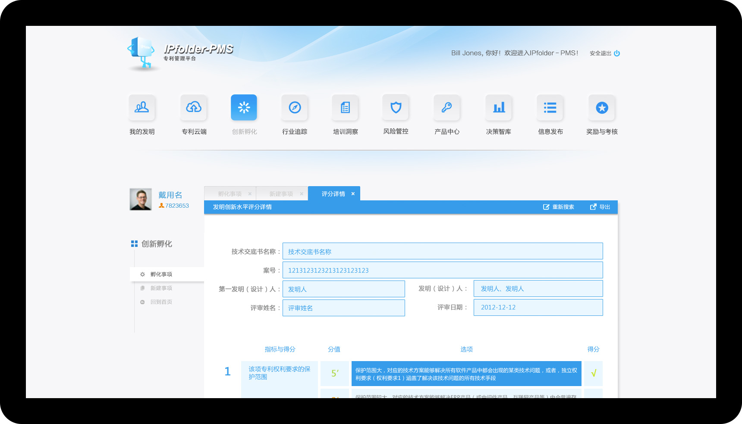Switch to the 孵化事项 tab
This screenshot has width=742, height=424.
pyautogui.click(x=230, y=194)
